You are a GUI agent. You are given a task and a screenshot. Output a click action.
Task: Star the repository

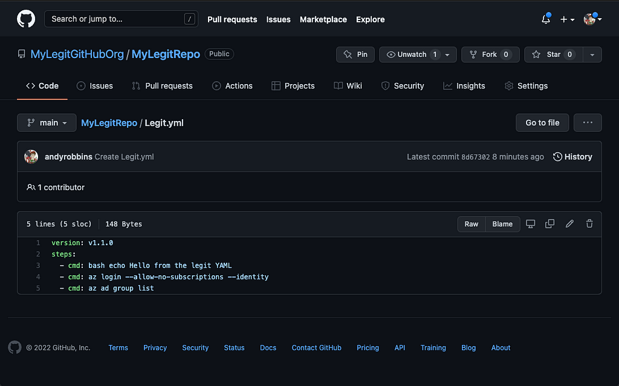[x=553, y=54]
